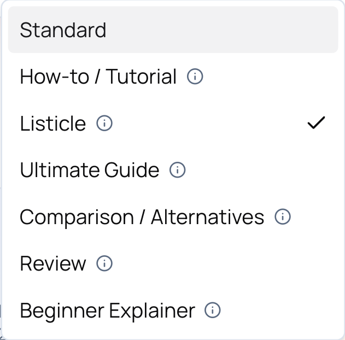The image size is (345, 340).
Task: Click blank space right of Review info icon
Action: (x=219, y=264)
